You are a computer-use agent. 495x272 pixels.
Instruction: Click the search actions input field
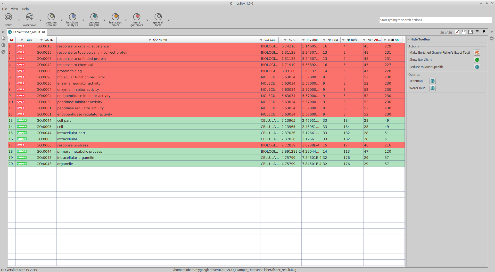[x=435, y=20]
